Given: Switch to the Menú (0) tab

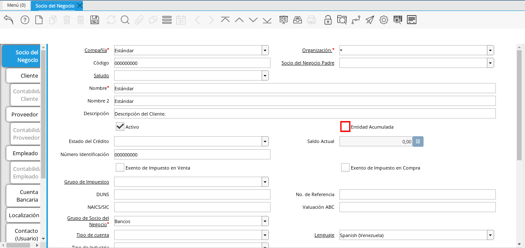Looking at the screenshot, I should click(x=16, y=5).
